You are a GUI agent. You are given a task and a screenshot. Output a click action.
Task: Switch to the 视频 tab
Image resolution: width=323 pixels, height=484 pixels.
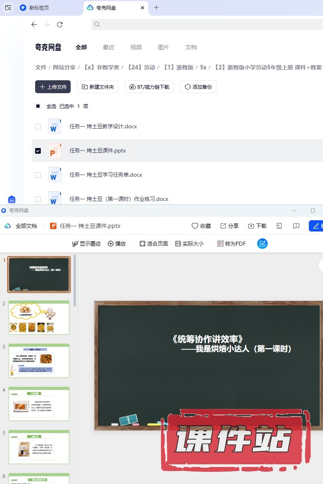pyautogui.click(x=136, y=47)
